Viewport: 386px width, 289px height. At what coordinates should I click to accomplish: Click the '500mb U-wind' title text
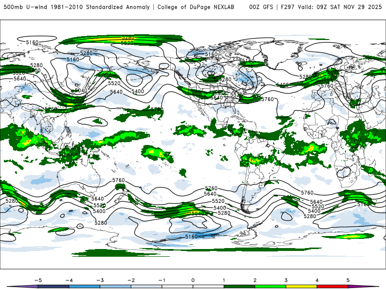coord(26,7)
